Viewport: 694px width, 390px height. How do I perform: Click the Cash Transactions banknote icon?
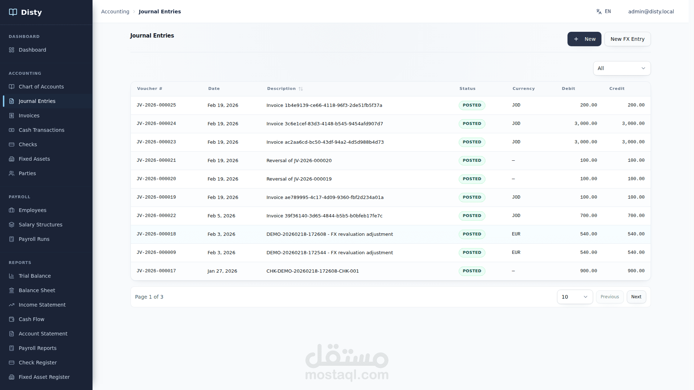(12, 130)
